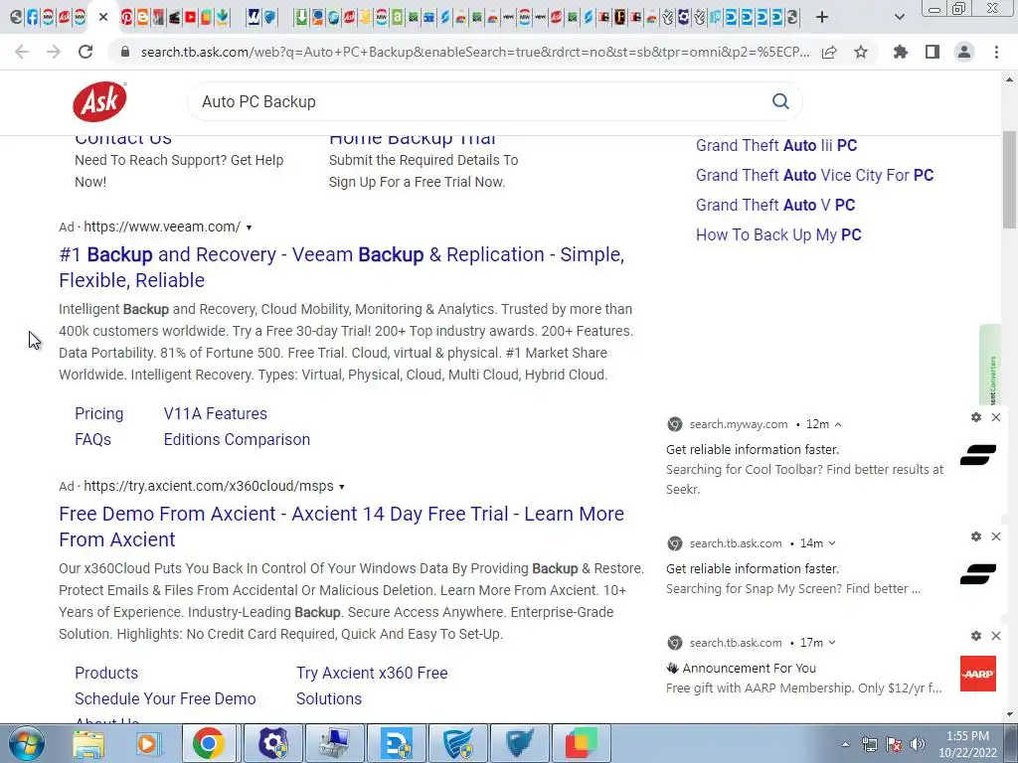Close the AARP announcement notification
This screenshot has width=1018, height=763.
point(996,636)
